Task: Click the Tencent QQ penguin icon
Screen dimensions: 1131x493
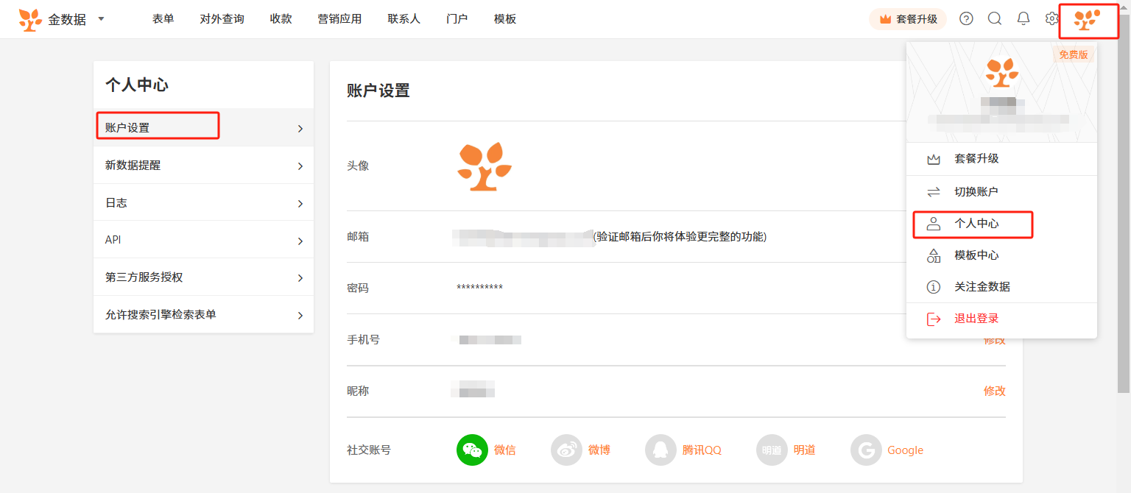Action: (661, 450)
